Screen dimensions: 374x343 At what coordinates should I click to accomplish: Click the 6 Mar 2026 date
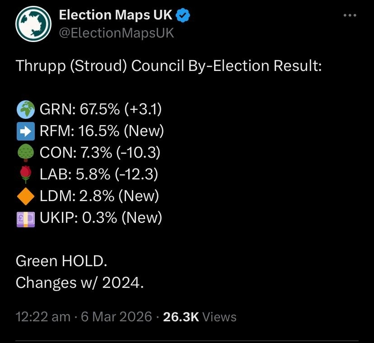coord(116,317)
